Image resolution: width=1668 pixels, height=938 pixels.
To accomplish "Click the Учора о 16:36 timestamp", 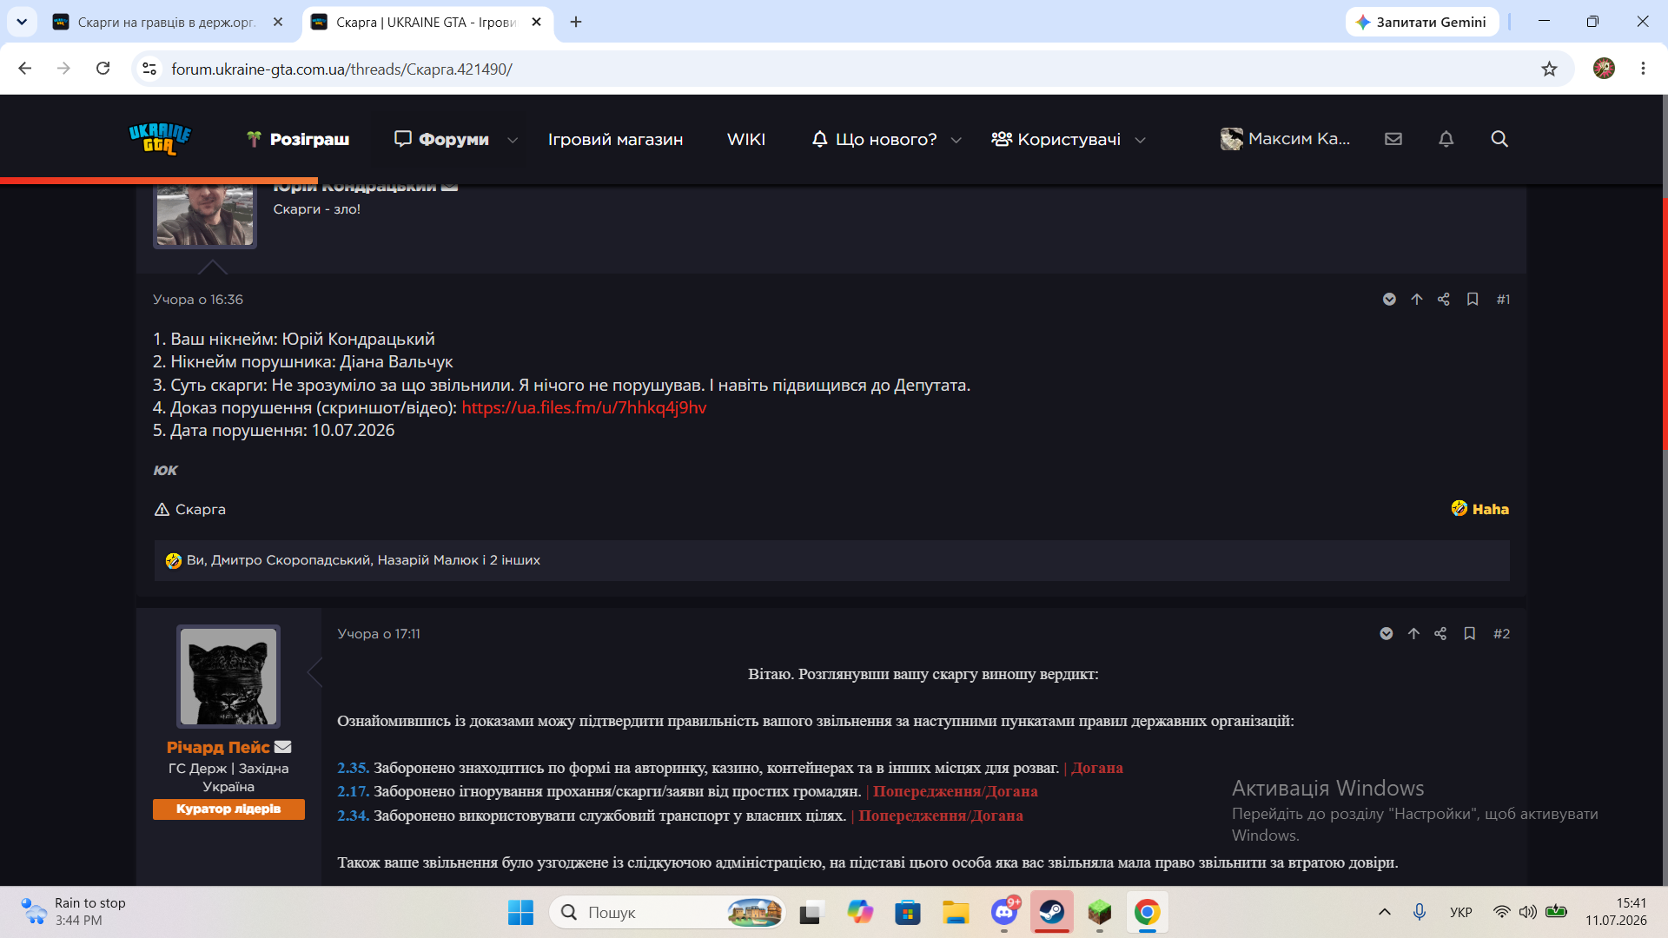I will tap(198, 299).
